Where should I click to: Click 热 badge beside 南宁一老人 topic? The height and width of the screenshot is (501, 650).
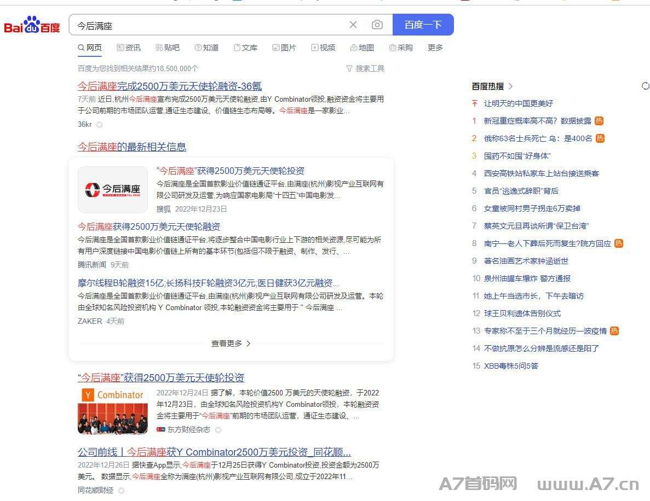coord(618,243)
